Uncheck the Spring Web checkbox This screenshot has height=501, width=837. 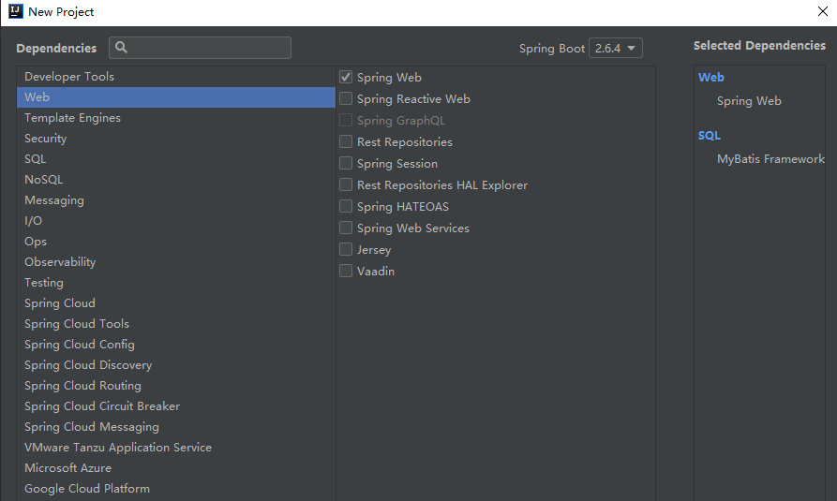click(346, 78)
